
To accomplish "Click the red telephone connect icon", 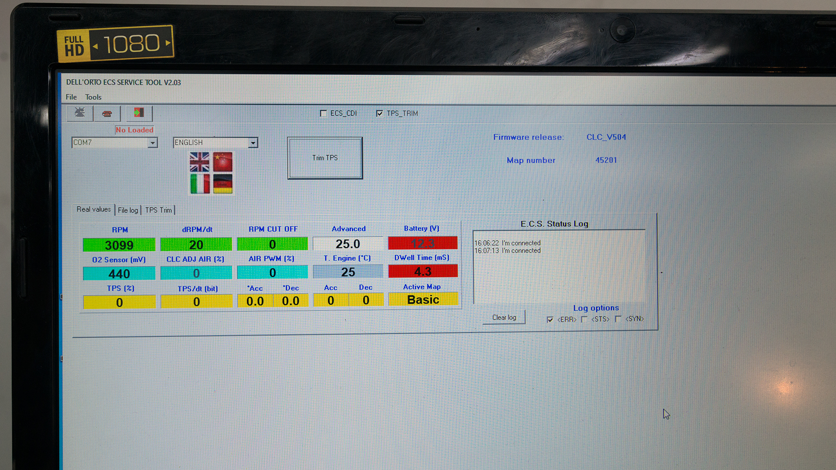I will [107, 114].
